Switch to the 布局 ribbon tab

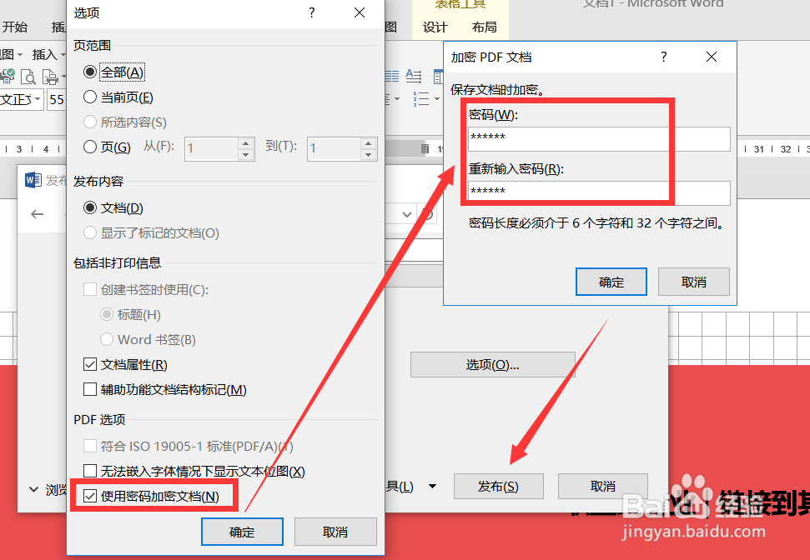coord(485,27)
